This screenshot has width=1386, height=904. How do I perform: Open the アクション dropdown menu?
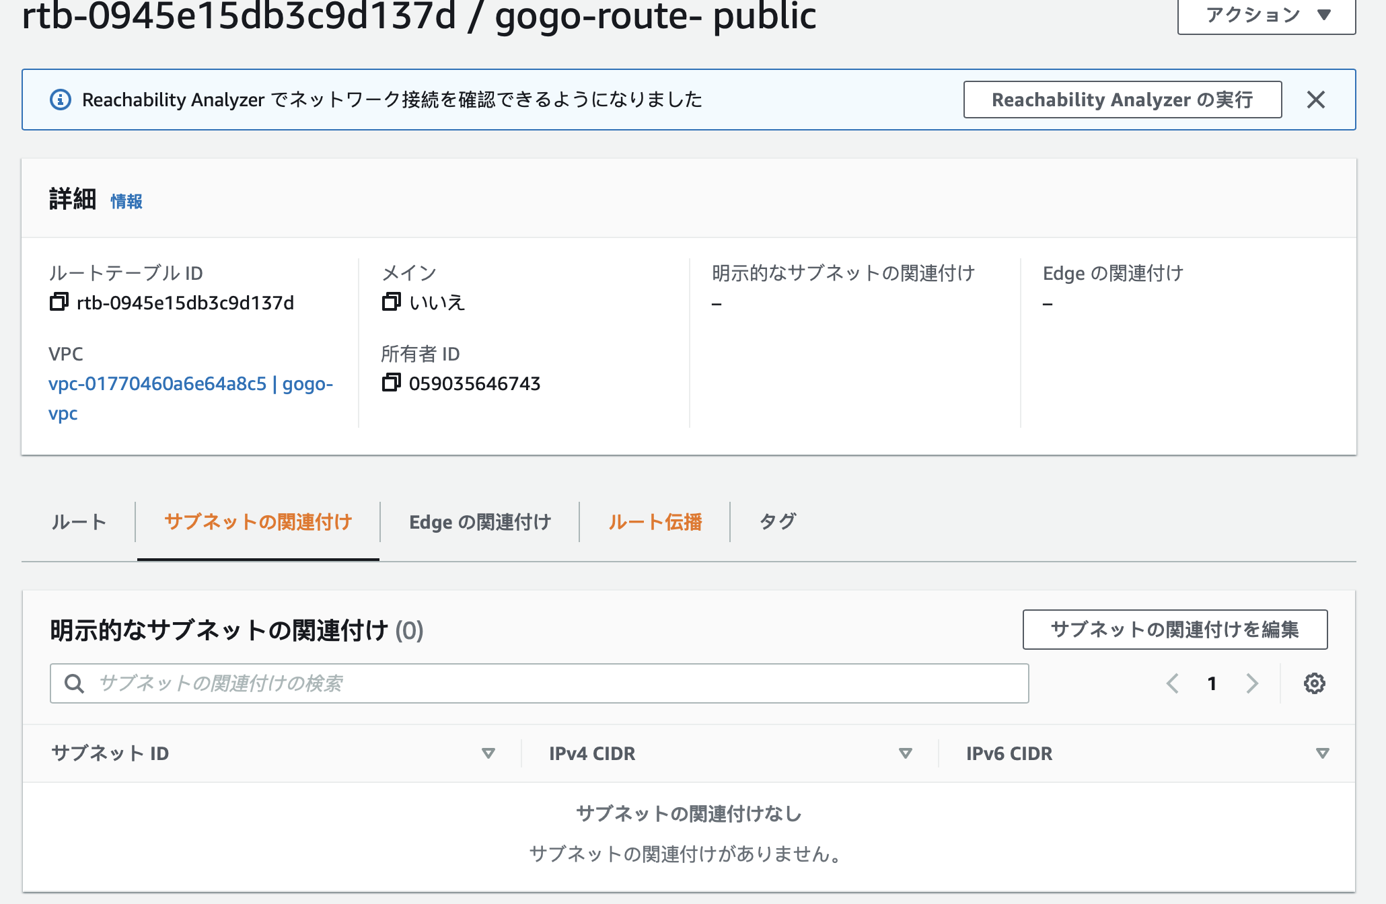(x=1267, y=13)
